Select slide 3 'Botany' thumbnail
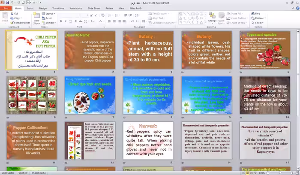The width and height of the screenshot is (300, 175). [x=148, y=50]
